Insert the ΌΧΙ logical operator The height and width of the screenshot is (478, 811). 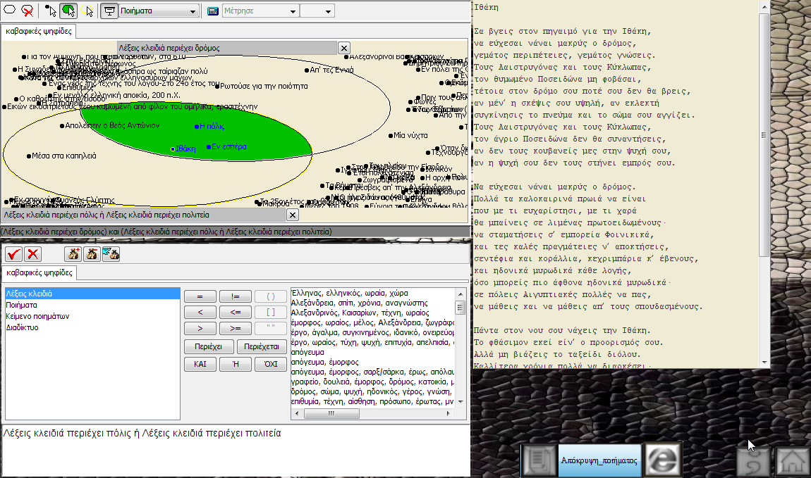tap(271, 365)
